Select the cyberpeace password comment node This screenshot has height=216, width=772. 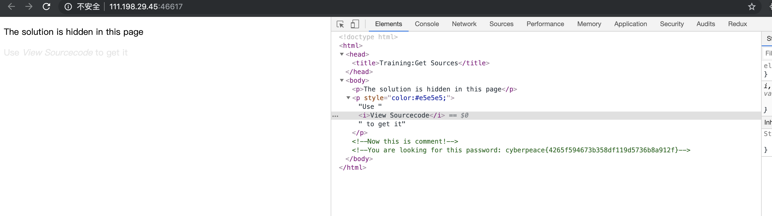pyautogui.click(x=521, y=150)
